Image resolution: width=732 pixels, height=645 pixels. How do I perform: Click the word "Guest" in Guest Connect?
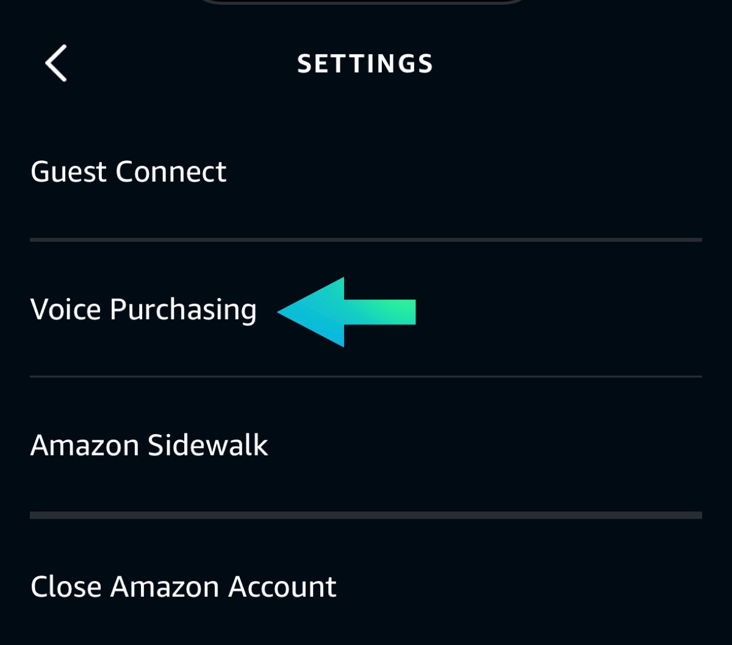[68, 172]
